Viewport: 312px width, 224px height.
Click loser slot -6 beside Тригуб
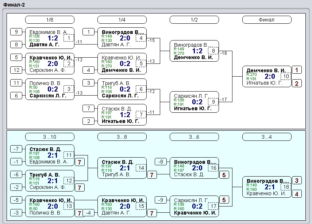coord(16,174)
